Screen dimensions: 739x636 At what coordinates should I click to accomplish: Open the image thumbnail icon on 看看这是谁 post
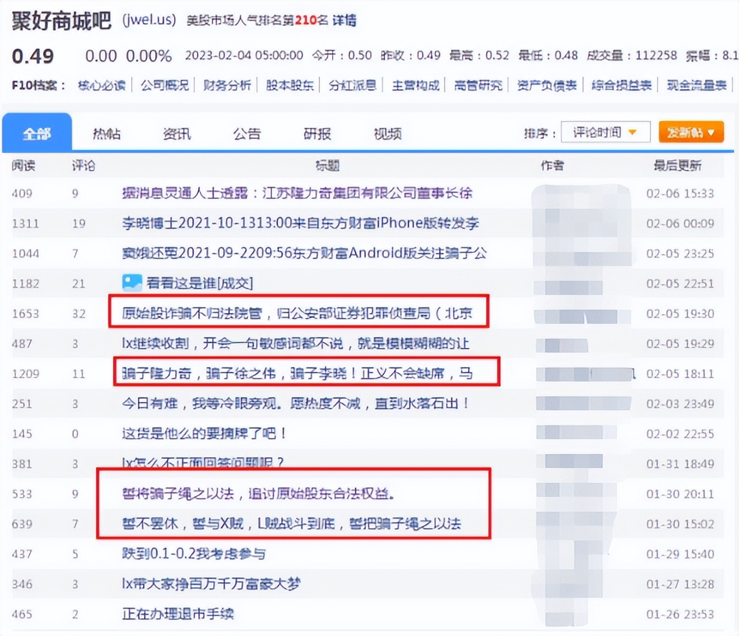click(132, 282)
